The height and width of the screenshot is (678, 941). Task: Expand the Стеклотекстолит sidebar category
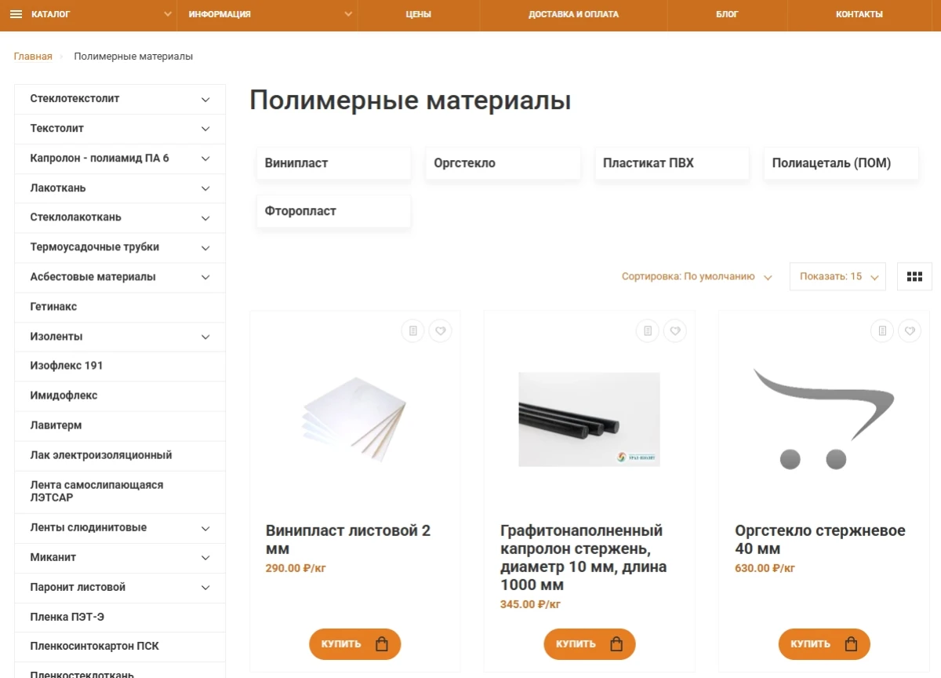point(205,99)
